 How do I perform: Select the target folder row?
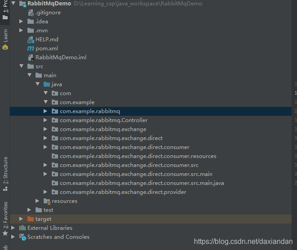pos(151,219)
